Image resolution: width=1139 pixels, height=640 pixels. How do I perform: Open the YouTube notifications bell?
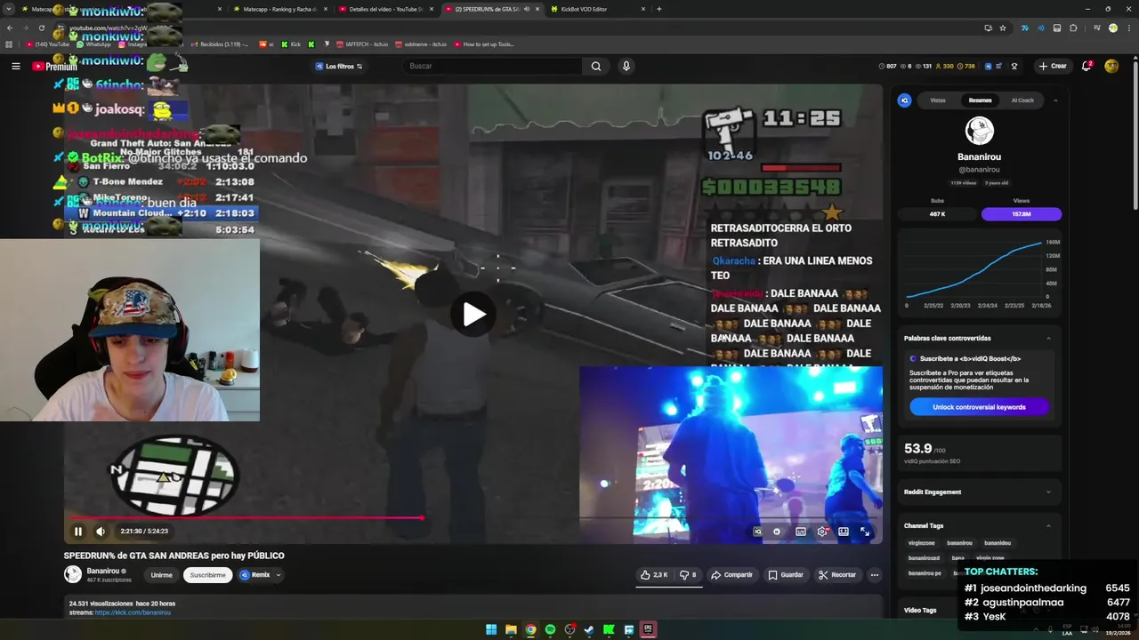click(x=1086, y=66)
